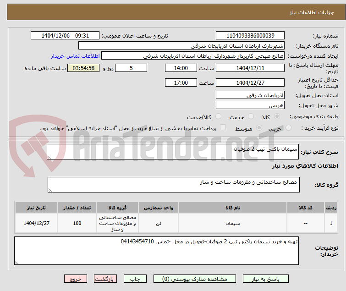Click the buyer notes text area
346x291 pixels.
tap(156, 251)
